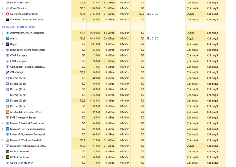Select the "KMS Connection Broker" process name
The height and width of the screenshot is (167, 236).
coord(23,118)
